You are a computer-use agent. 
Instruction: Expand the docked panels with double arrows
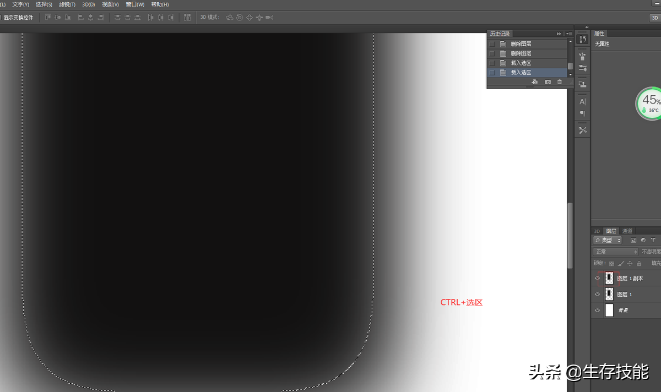point(587,27)
